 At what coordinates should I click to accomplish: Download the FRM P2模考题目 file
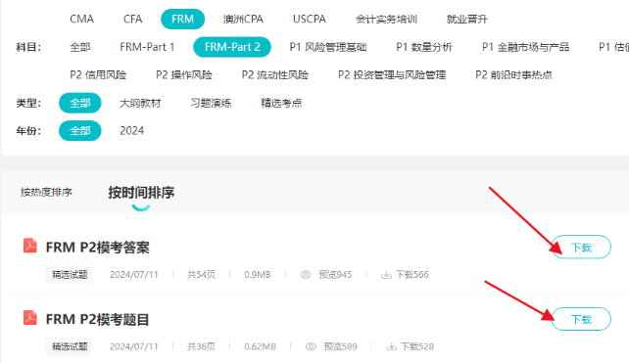[x=581, y=319]
